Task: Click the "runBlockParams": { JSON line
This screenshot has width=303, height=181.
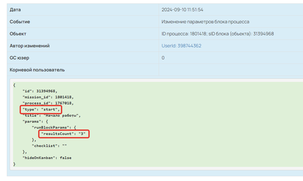Action: tap(54, 127)
